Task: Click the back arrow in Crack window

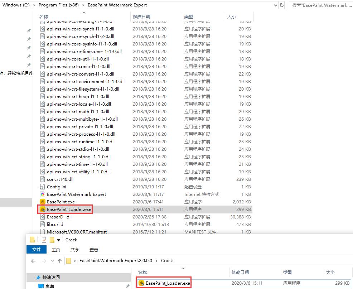Action: coord(33,261)
